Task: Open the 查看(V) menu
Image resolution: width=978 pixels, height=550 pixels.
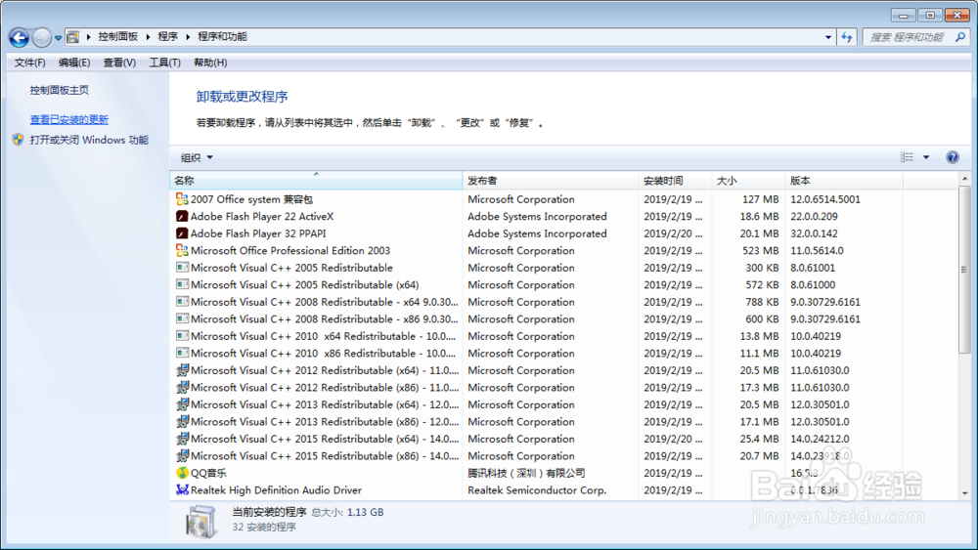Action: (119, 63)
